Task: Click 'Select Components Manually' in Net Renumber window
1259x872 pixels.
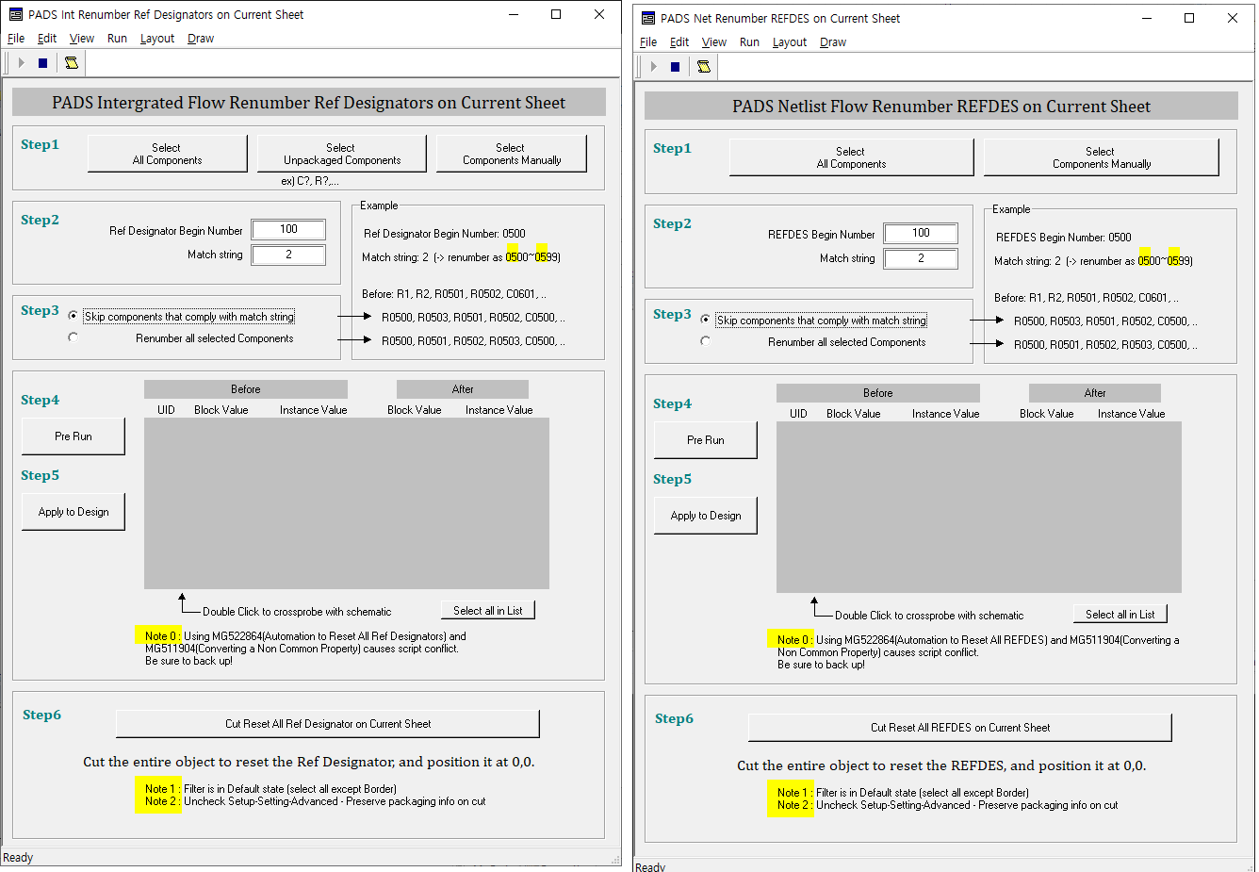Action: (x=1101, y=157)
